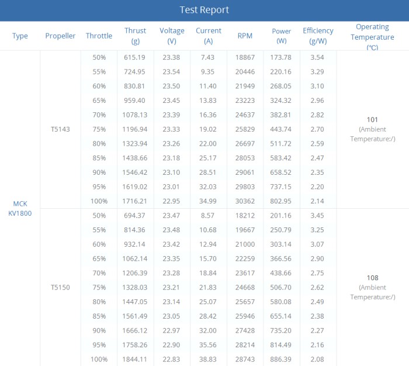The height and width of the screenshot is (366, 409).
Task: Select the RPM value 18867
Action: point(245,57)
